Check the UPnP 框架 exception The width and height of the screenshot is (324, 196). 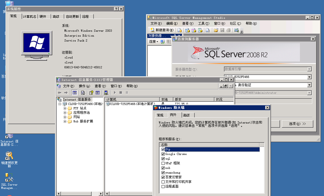click(x=163, y=163)
